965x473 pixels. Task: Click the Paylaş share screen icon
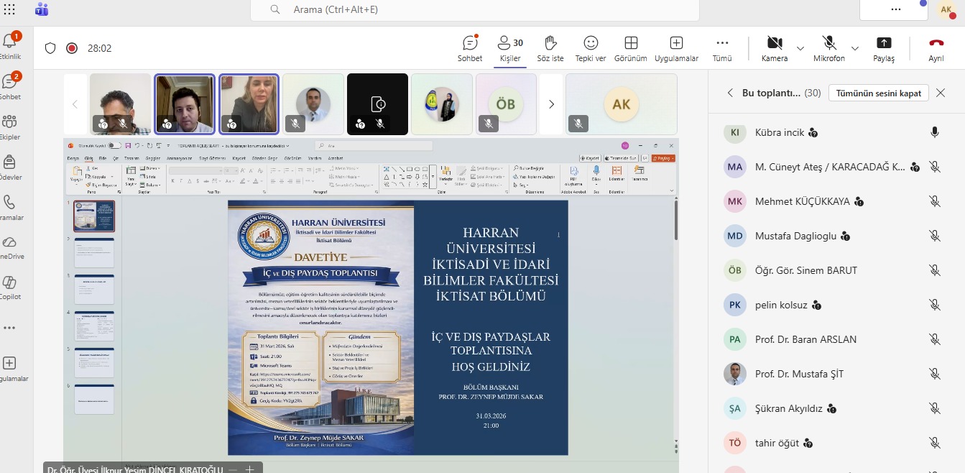tap(883, 48)
